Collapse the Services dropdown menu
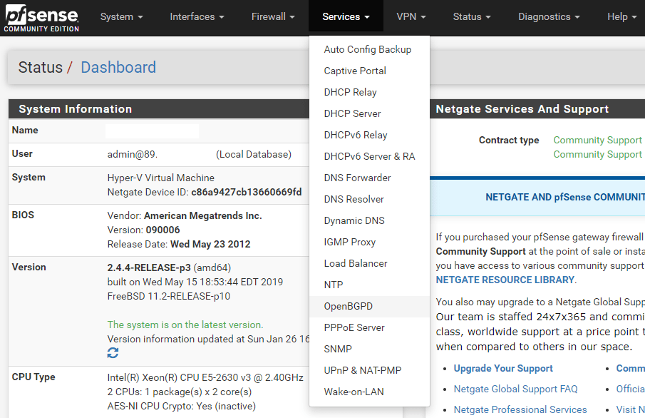The image size is (645, 418). 346,17
